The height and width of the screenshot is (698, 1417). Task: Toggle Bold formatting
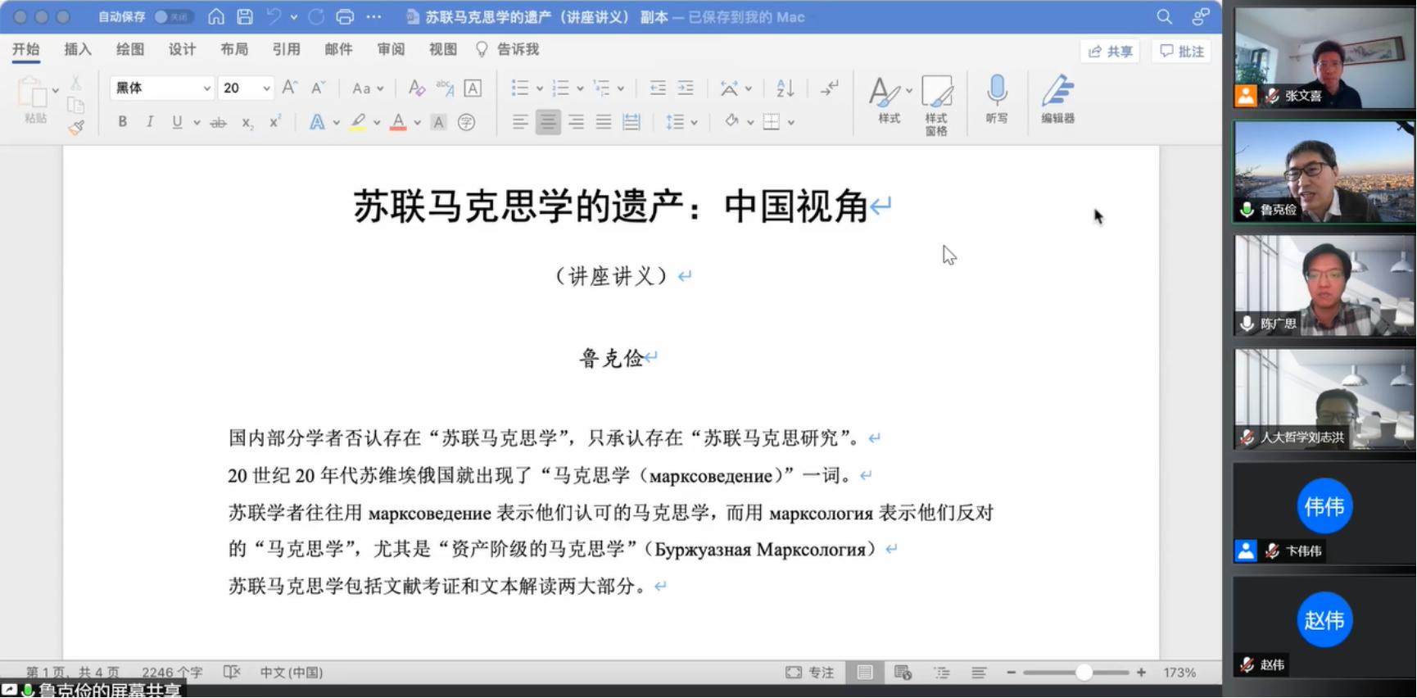(122, 122)
